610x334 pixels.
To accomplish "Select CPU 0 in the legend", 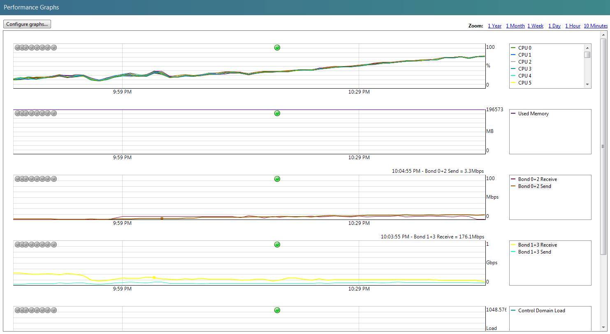I will click(x=524, y=48).
